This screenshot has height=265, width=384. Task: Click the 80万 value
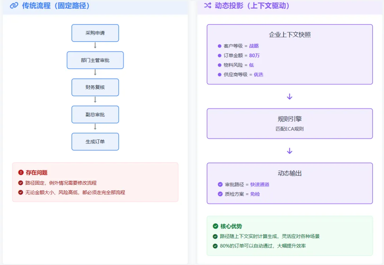pyautogui.click(x=254, y=55)
